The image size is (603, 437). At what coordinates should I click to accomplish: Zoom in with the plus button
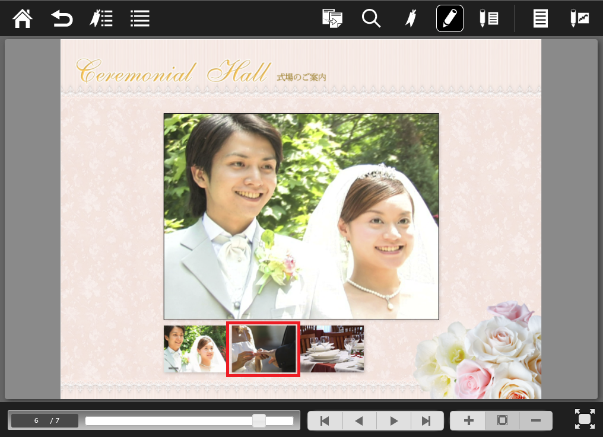(468, 421)
